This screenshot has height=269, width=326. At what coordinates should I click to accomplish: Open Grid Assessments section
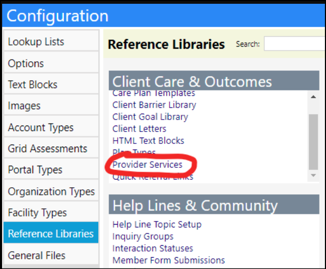pyautogui.click(x=51, y=148)
